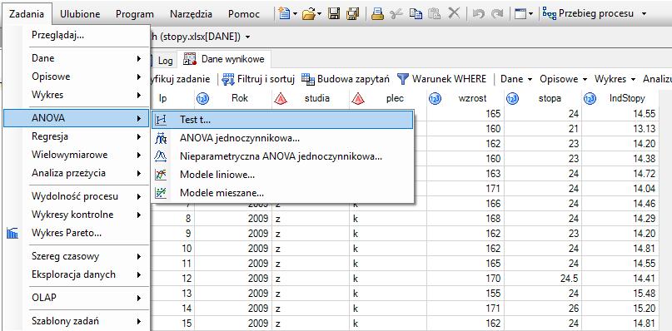Expand the Eksploracja danych submenu

click(x=77, y=274)
